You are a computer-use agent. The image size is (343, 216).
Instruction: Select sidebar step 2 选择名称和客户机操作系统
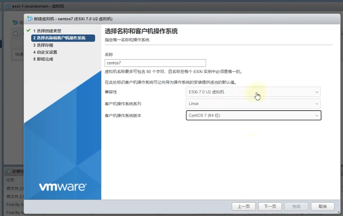point(63,38)
